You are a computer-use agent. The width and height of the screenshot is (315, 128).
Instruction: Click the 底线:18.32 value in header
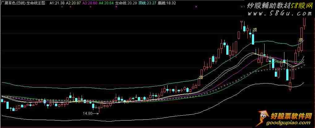[x=167, y=3]
